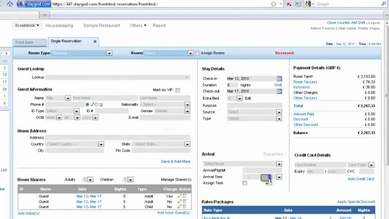Open details icon for Child guest row
This screenshot has height=219, width=389.
[x=185, y=207]
